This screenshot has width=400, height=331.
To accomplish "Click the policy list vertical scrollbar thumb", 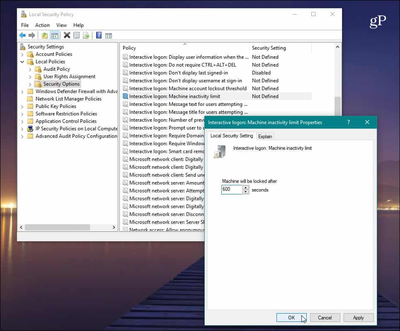I will 337,106.
